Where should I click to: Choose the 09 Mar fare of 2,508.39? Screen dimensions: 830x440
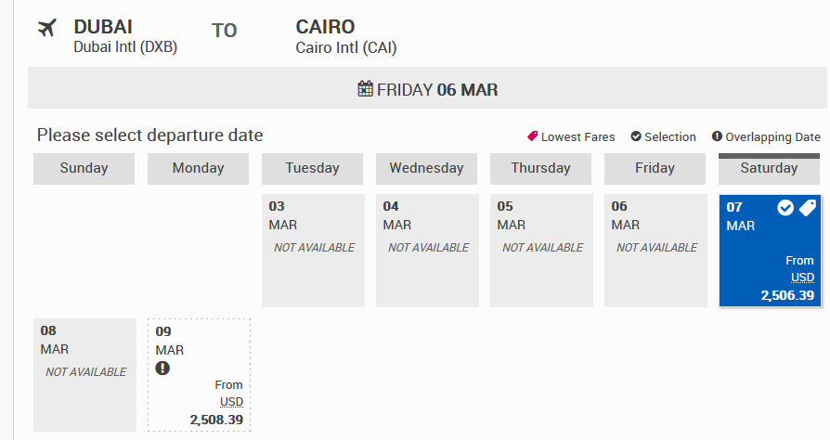click(198, 375)
